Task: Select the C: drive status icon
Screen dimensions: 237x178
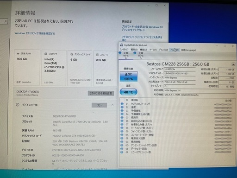Action: click(x=120, y=53)
